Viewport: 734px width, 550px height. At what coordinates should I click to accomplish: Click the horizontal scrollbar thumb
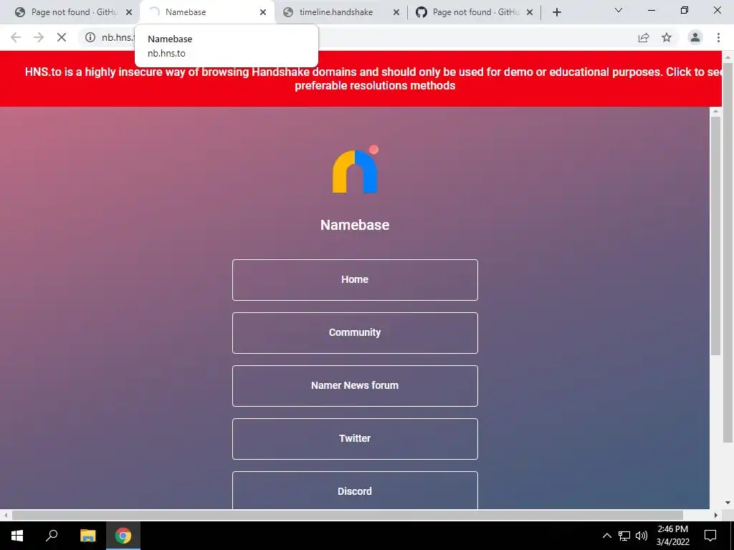click(x=348, y=516)
